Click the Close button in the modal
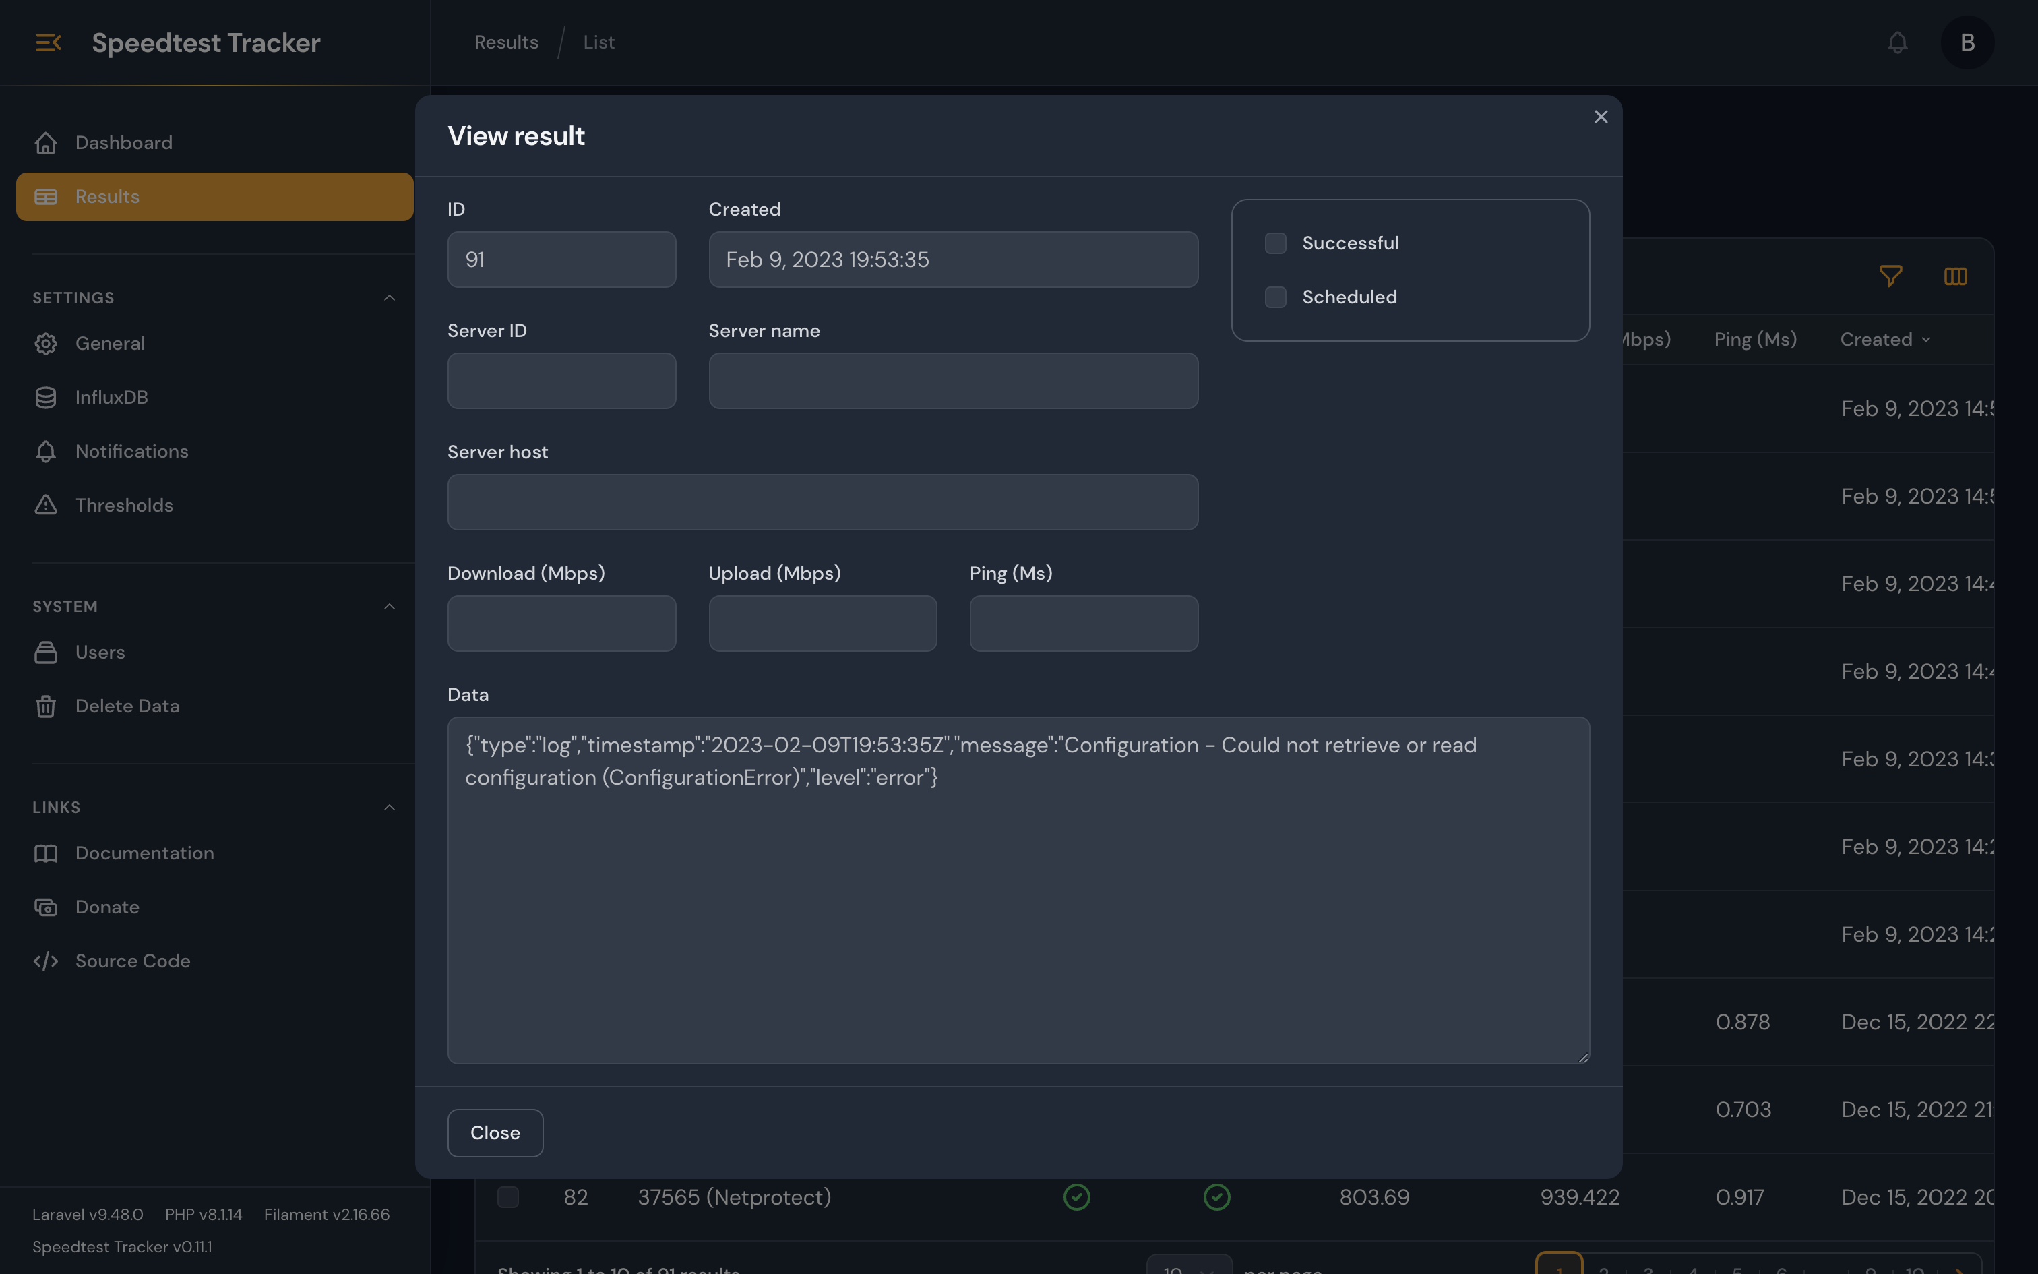This screenshot has height=1274, width=2038. point(495,1132)
